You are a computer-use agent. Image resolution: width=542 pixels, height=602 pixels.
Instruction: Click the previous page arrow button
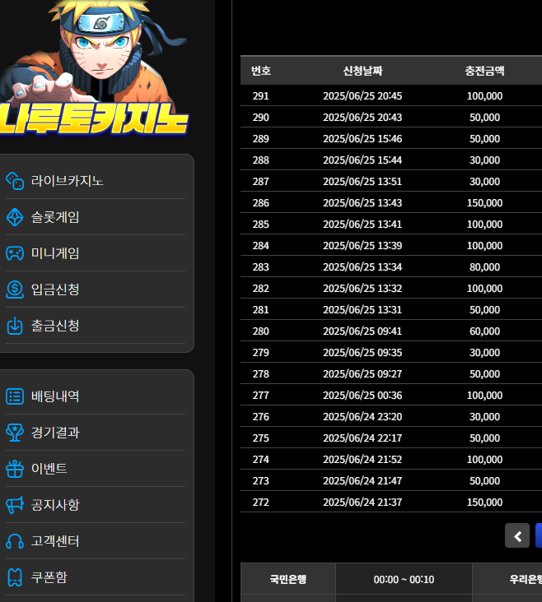pos(517,535)
